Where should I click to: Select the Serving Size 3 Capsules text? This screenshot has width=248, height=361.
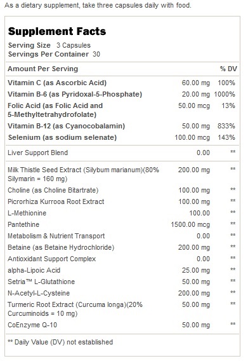pyautogui.click(x=49, y=45)
